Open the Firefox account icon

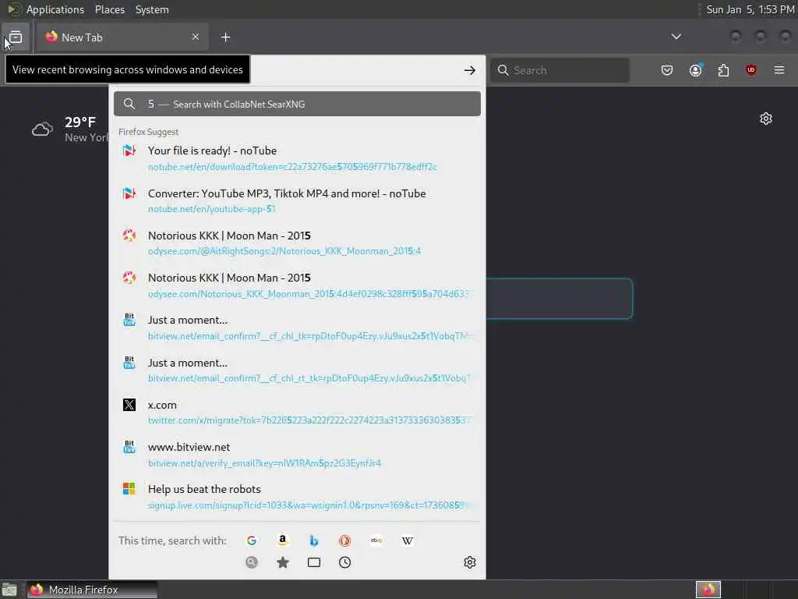tap(696, 70)
